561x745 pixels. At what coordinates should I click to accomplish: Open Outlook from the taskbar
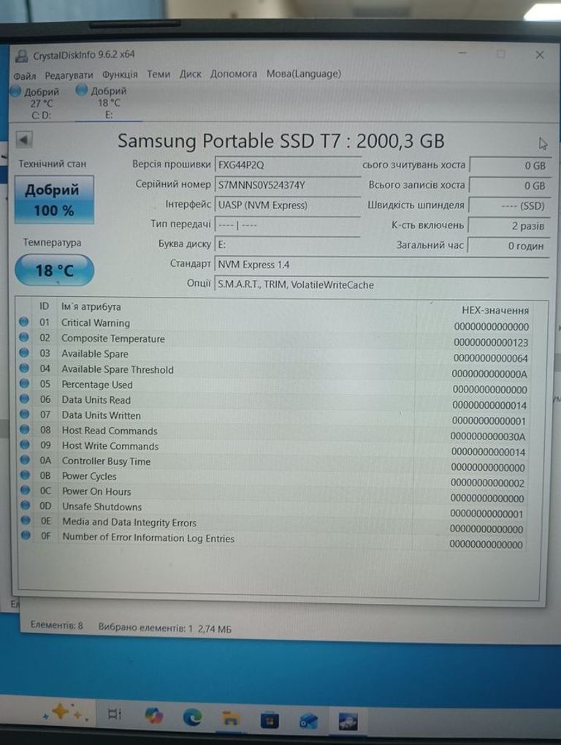tap(308, 722)
